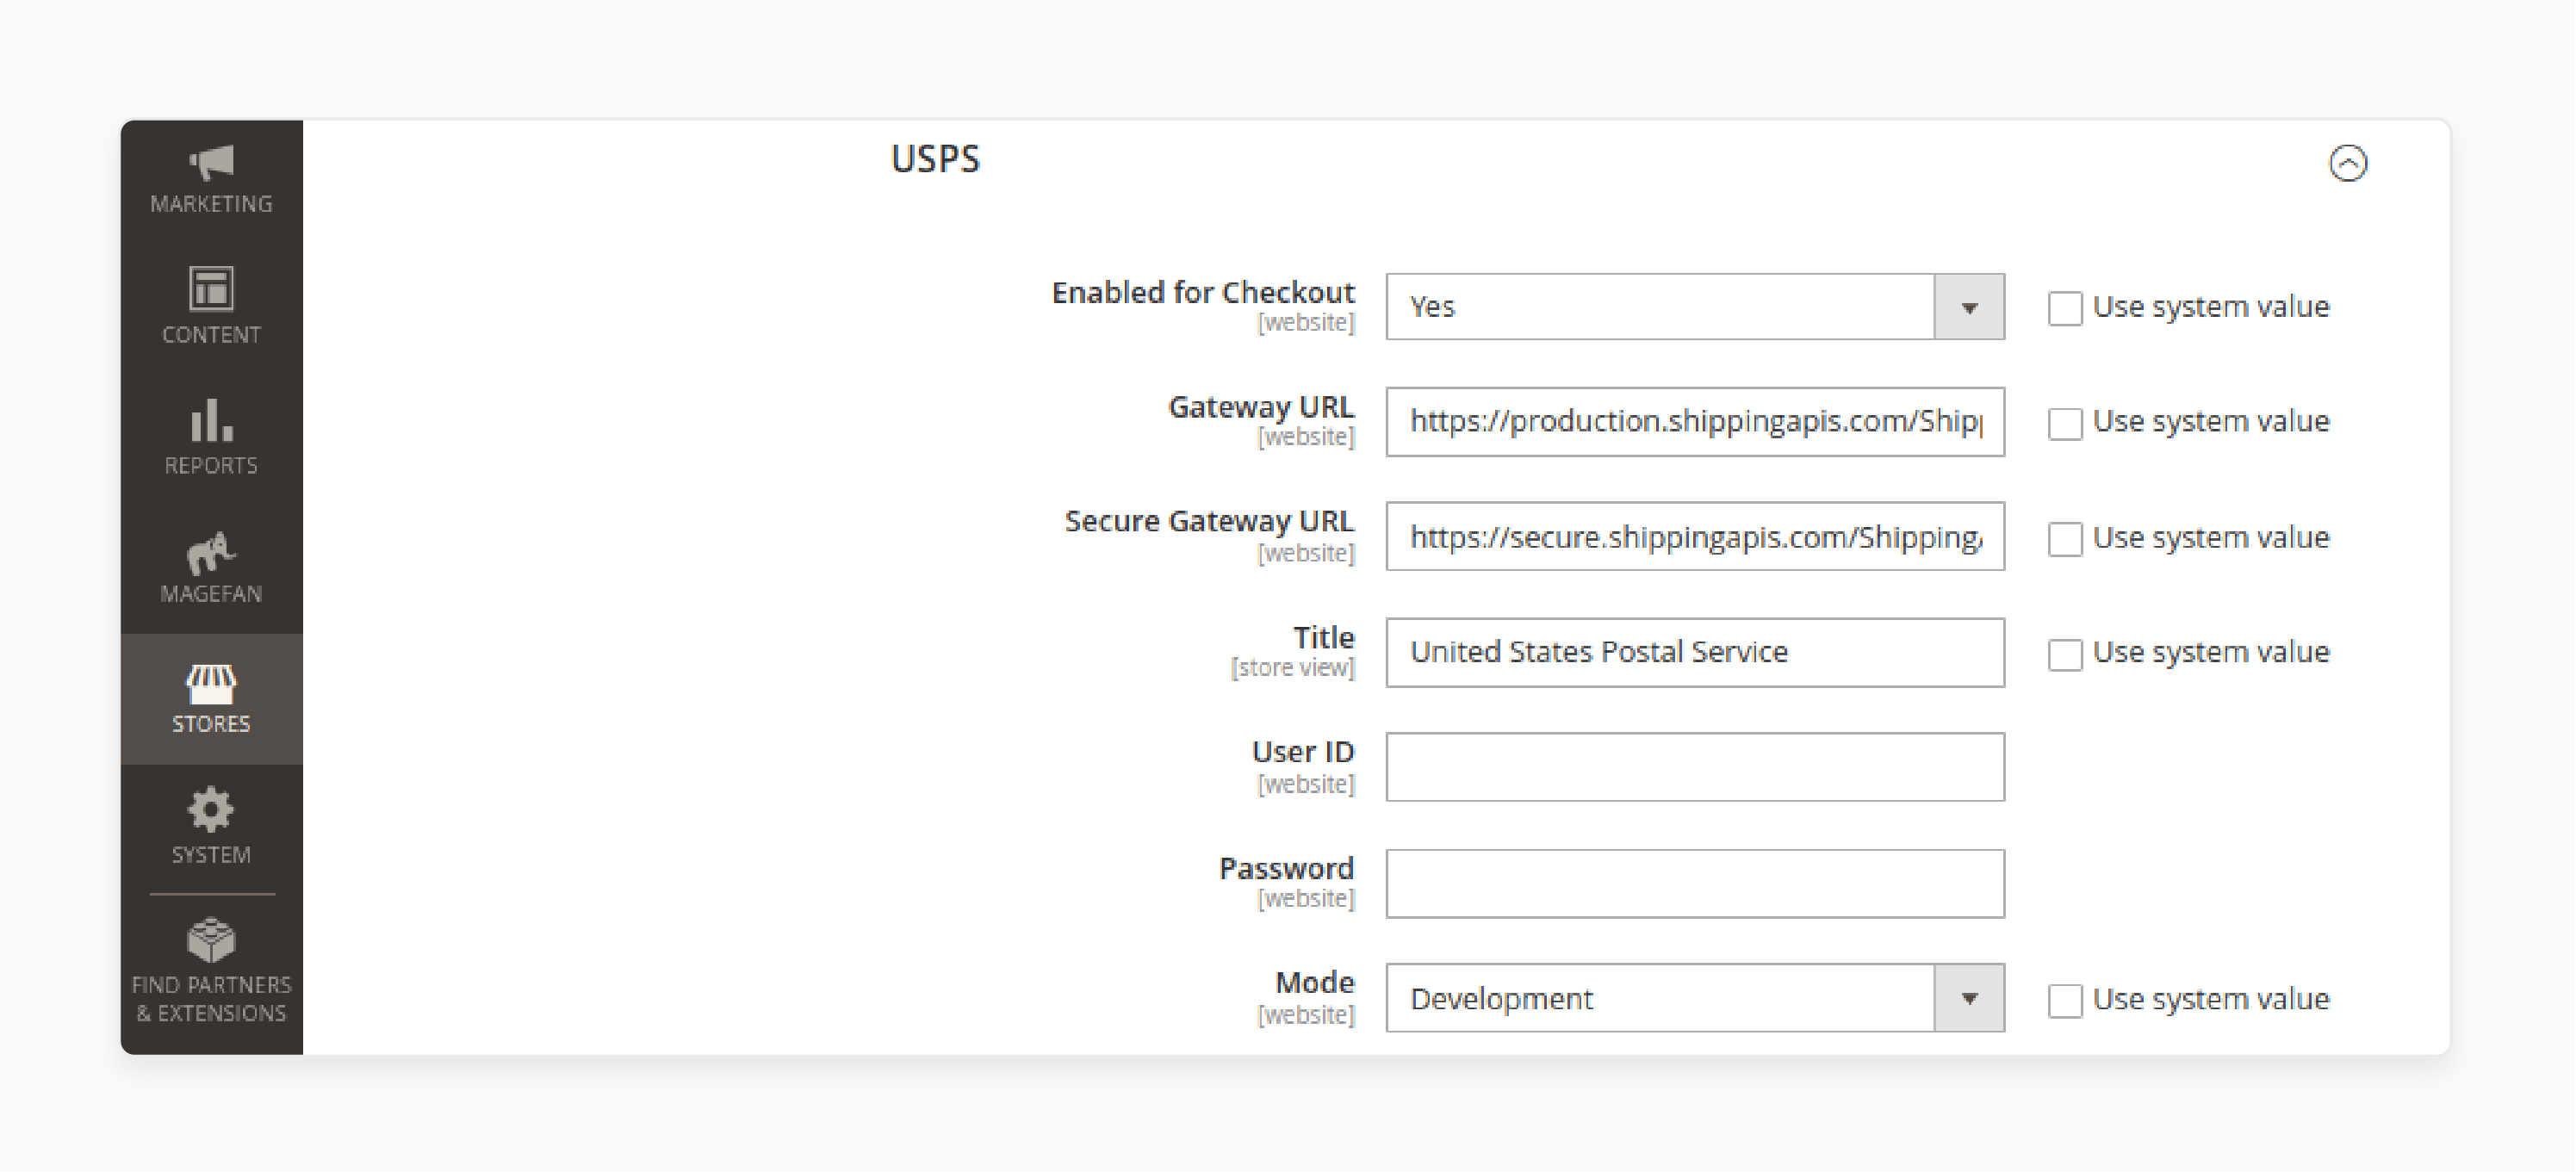
Task: Click into the Secure Gateway URL field
Action: click(1695, 537)
